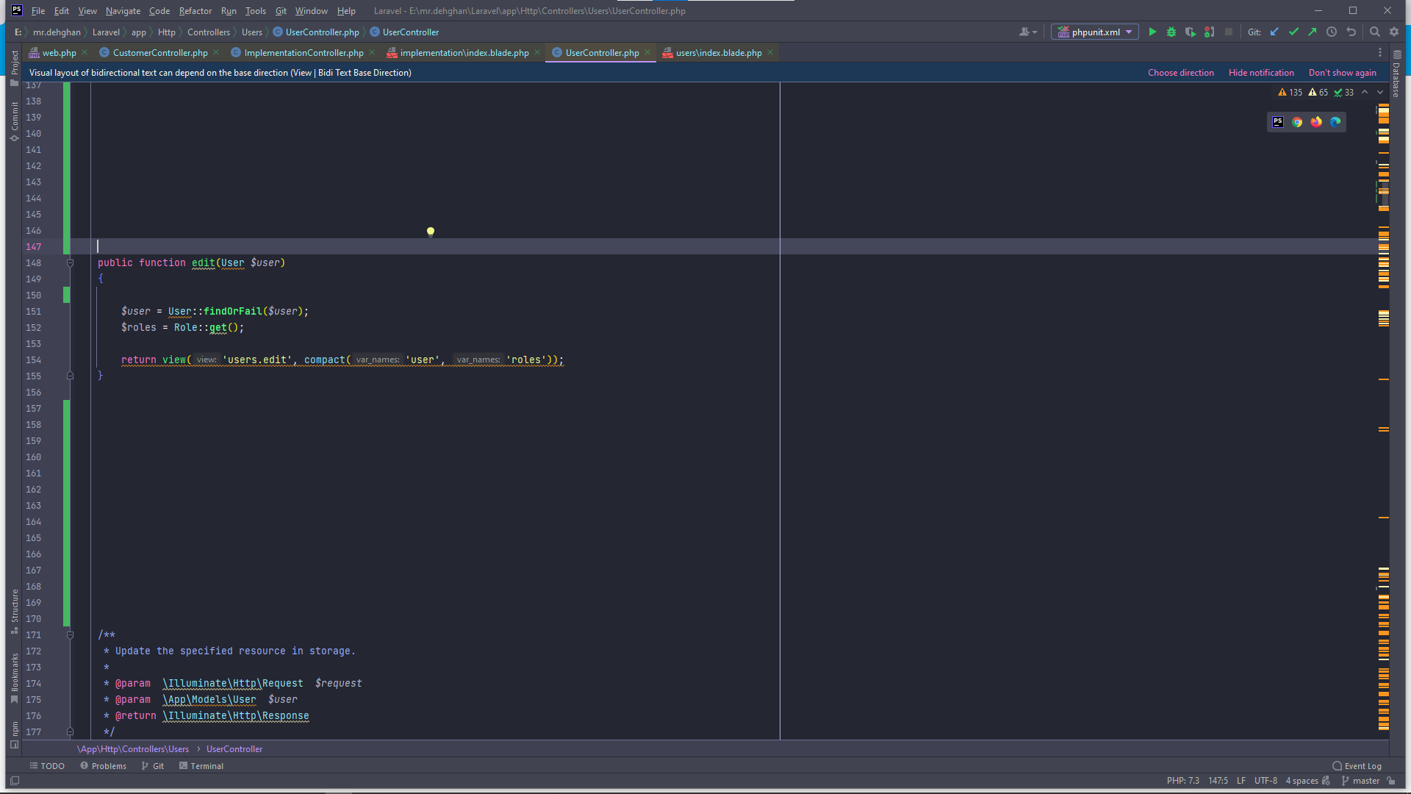Open the Database tool window
1411x794 pixels.
pyautogui.click(x=1396, y=74)
